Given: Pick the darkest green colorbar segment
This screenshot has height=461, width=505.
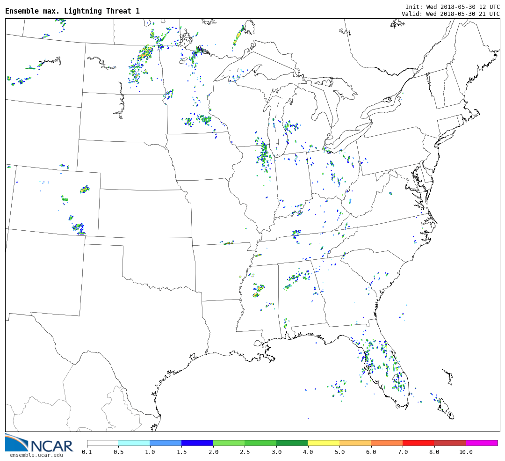Looking at the screenshot, I should click(x=292, y=443).
